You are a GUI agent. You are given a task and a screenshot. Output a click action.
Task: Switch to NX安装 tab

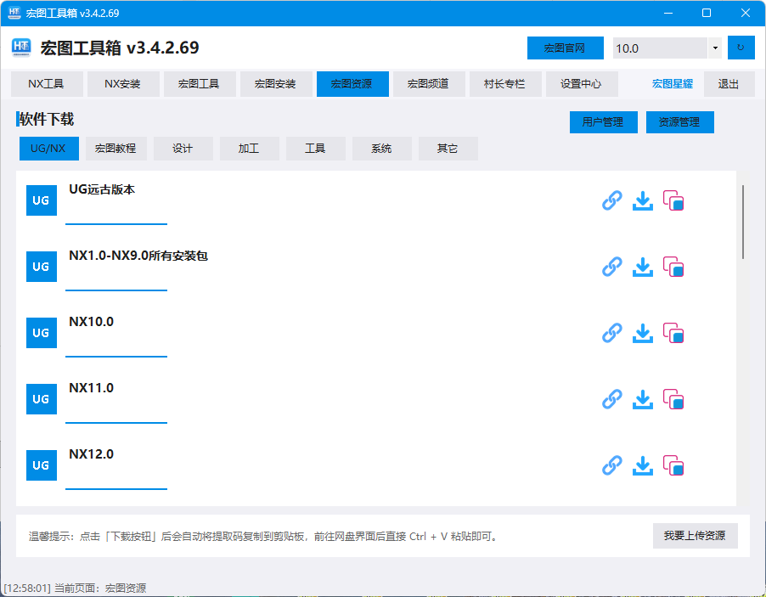[x=123, y=84]
